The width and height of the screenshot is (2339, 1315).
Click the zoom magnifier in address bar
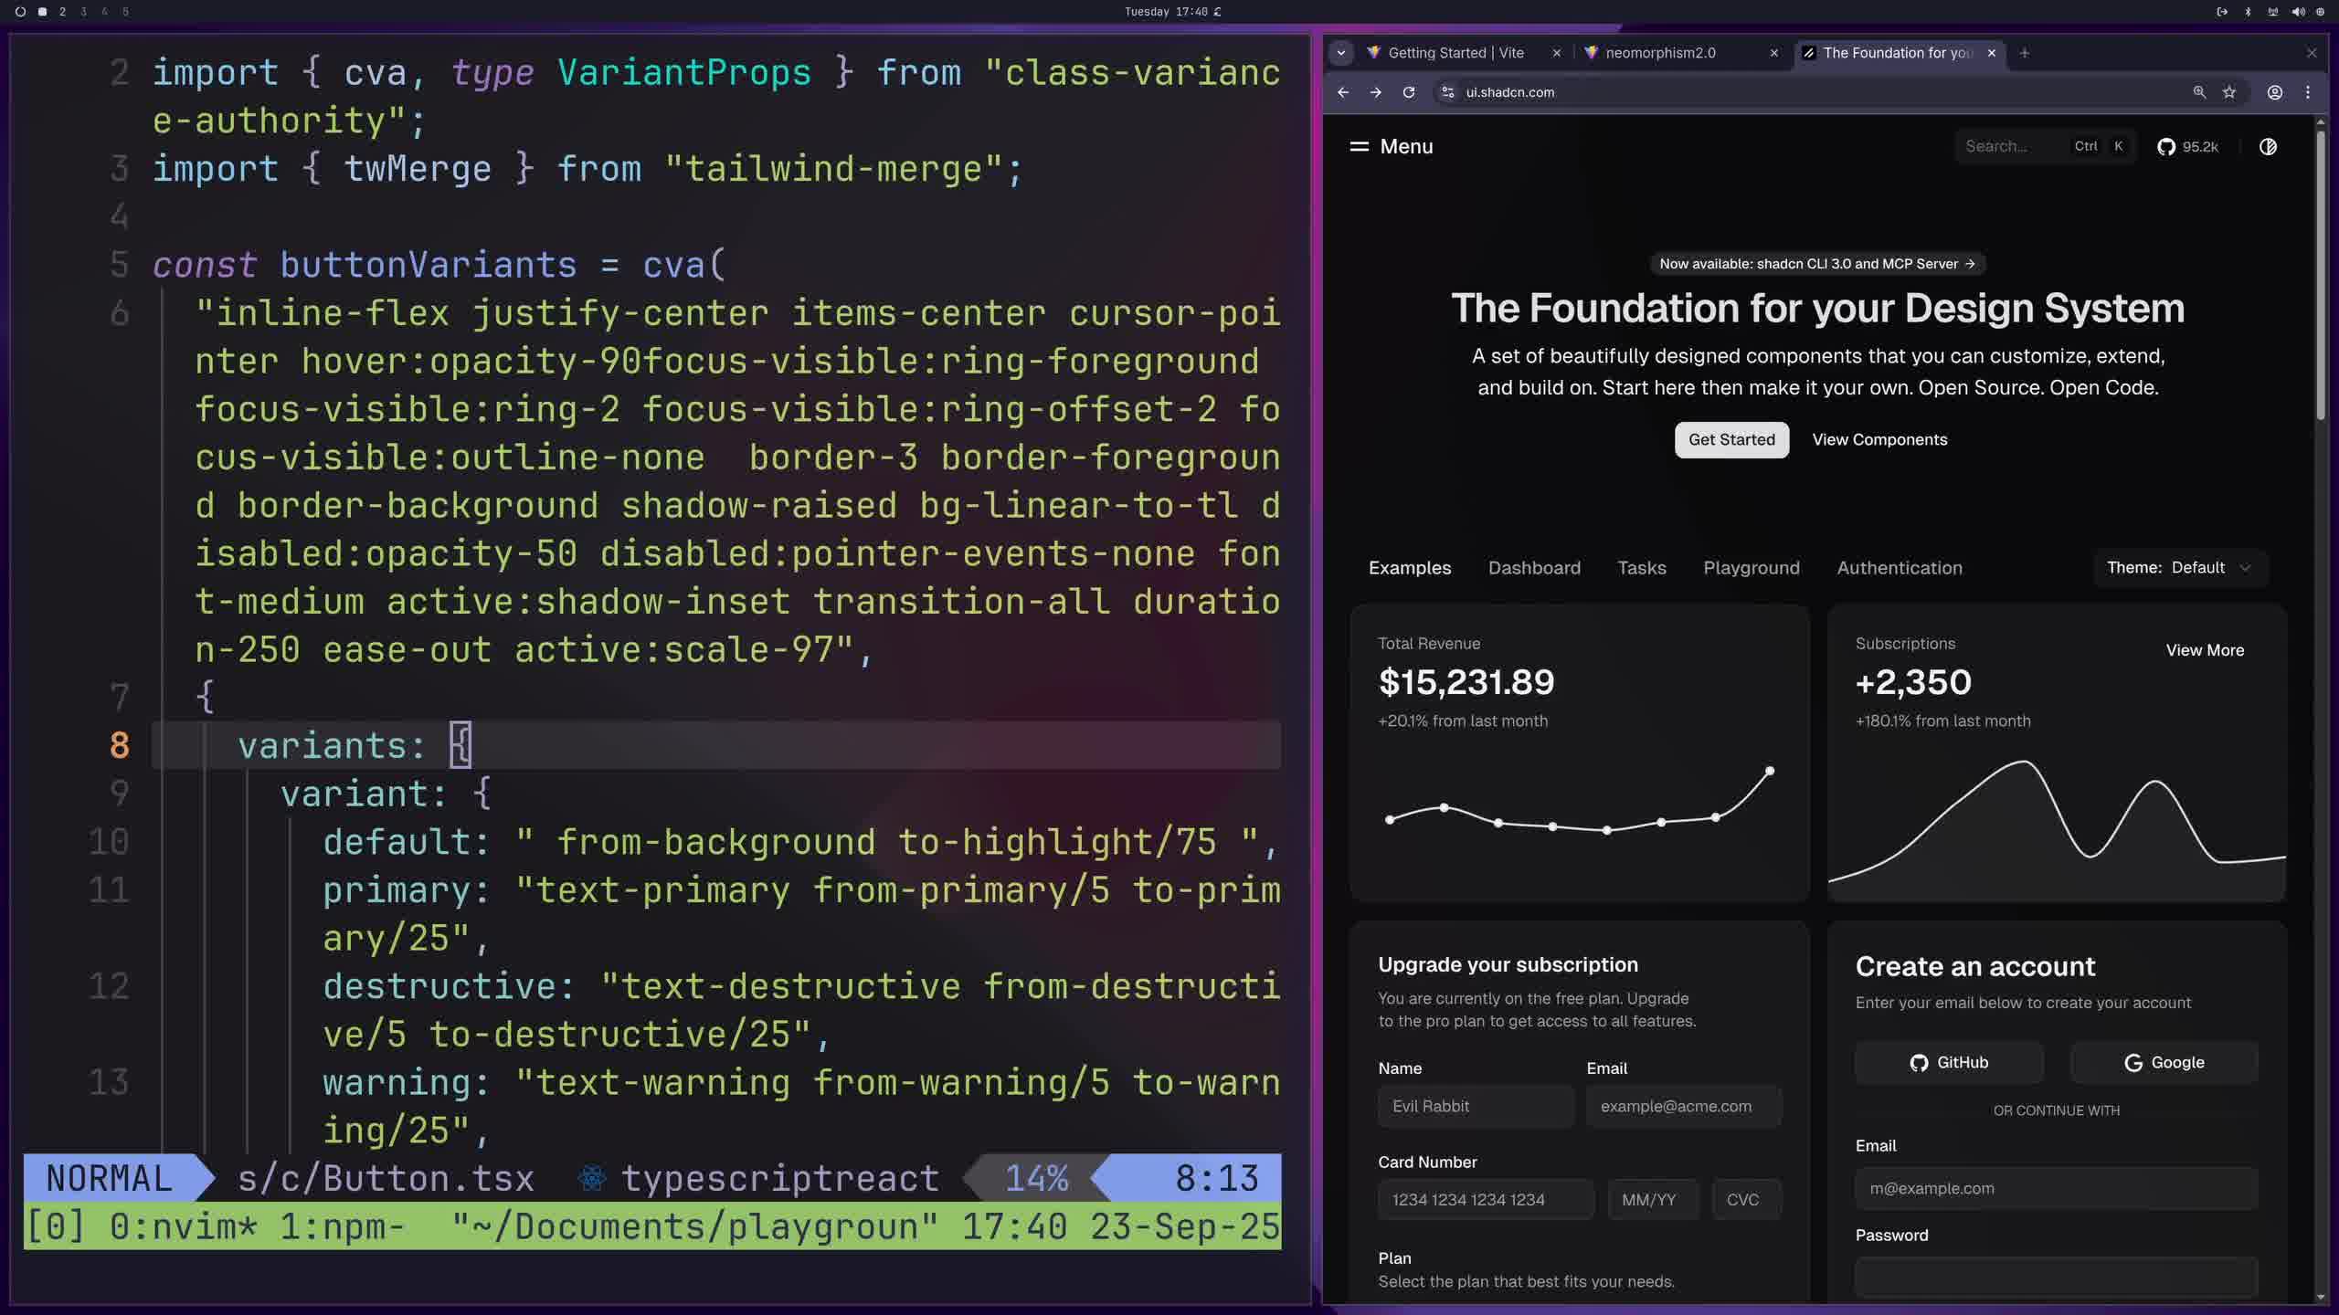tap(2199, 92)
